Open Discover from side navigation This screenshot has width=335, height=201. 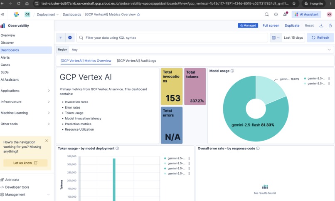tap(7, 43)
